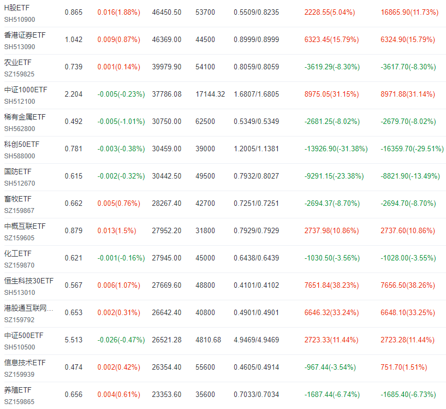This screenshot has width=446, height=409.
Task: Click the SZ159870 code
Action: [x=19, y=265]
